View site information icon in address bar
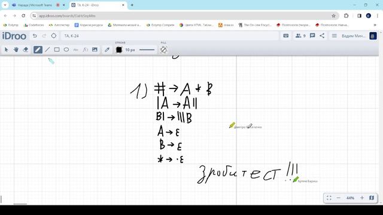The image size is (383, 215). click(34, 16)
